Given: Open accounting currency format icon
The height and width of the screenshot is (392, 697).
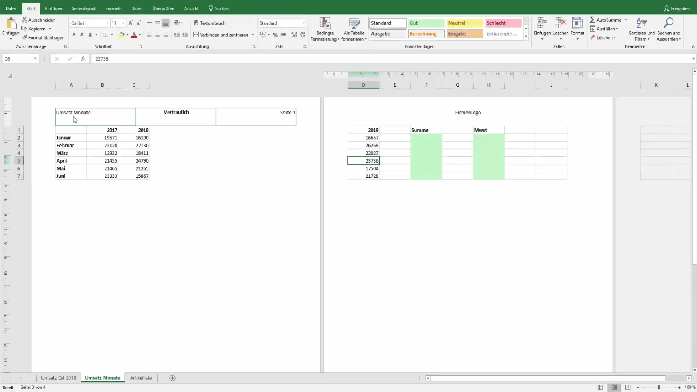Looking at the screenshot, I should click(263, 35).
